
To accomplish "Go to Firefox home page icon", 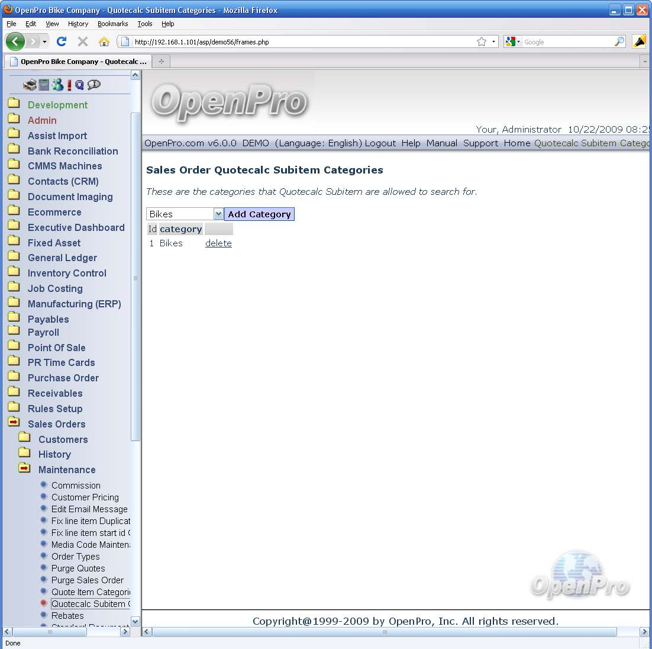I will [x=104, y=41].
